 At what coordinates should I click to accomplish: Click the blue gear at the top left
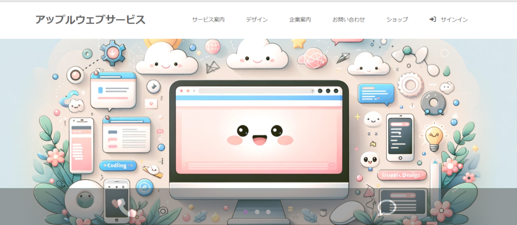pos(113,52)
